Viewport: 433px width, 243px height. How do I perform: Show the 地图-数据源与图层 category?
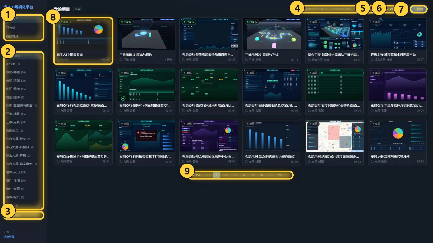click(x=24, y=106)
